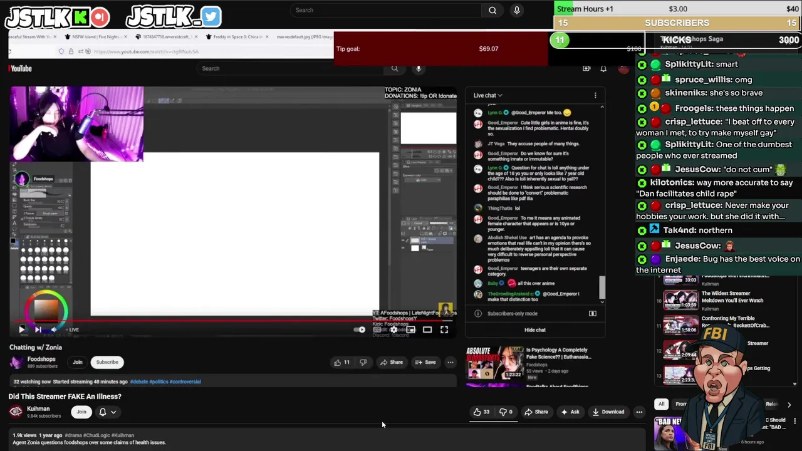Pick the color wheel in drawing app
Viewport: 802px width, 451px height.
click(x=46, y=311)
